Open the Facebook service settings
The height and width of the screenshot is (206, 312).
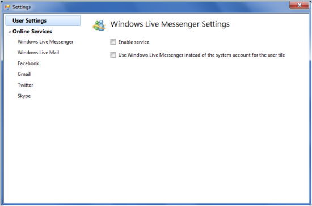pyautogui.click(x=28, y=63)
